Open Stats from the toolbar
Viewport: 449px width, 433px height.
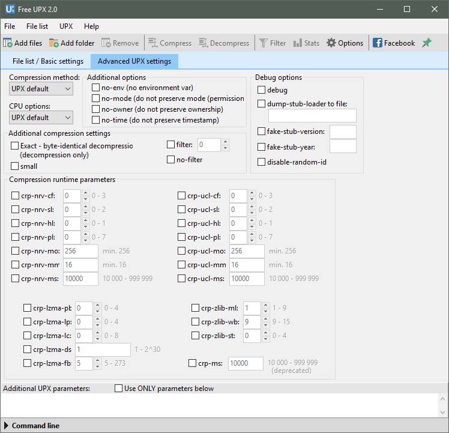(x=298, y=43)
